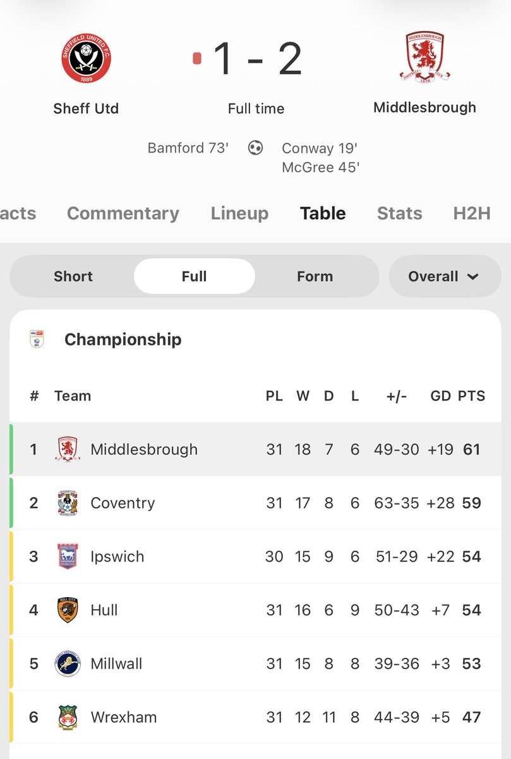Tap the Coventry crest in table
The width and height of the screenshot is (511, 759).
point(68,503)
